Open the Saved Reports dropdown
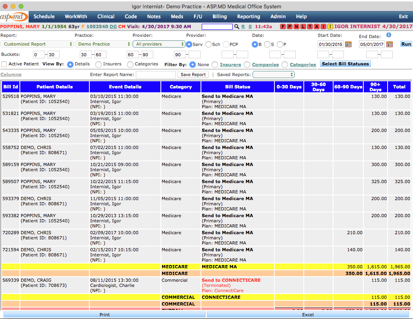The height and width of the screenshot is (319, 413). click(x=273, y=74)
